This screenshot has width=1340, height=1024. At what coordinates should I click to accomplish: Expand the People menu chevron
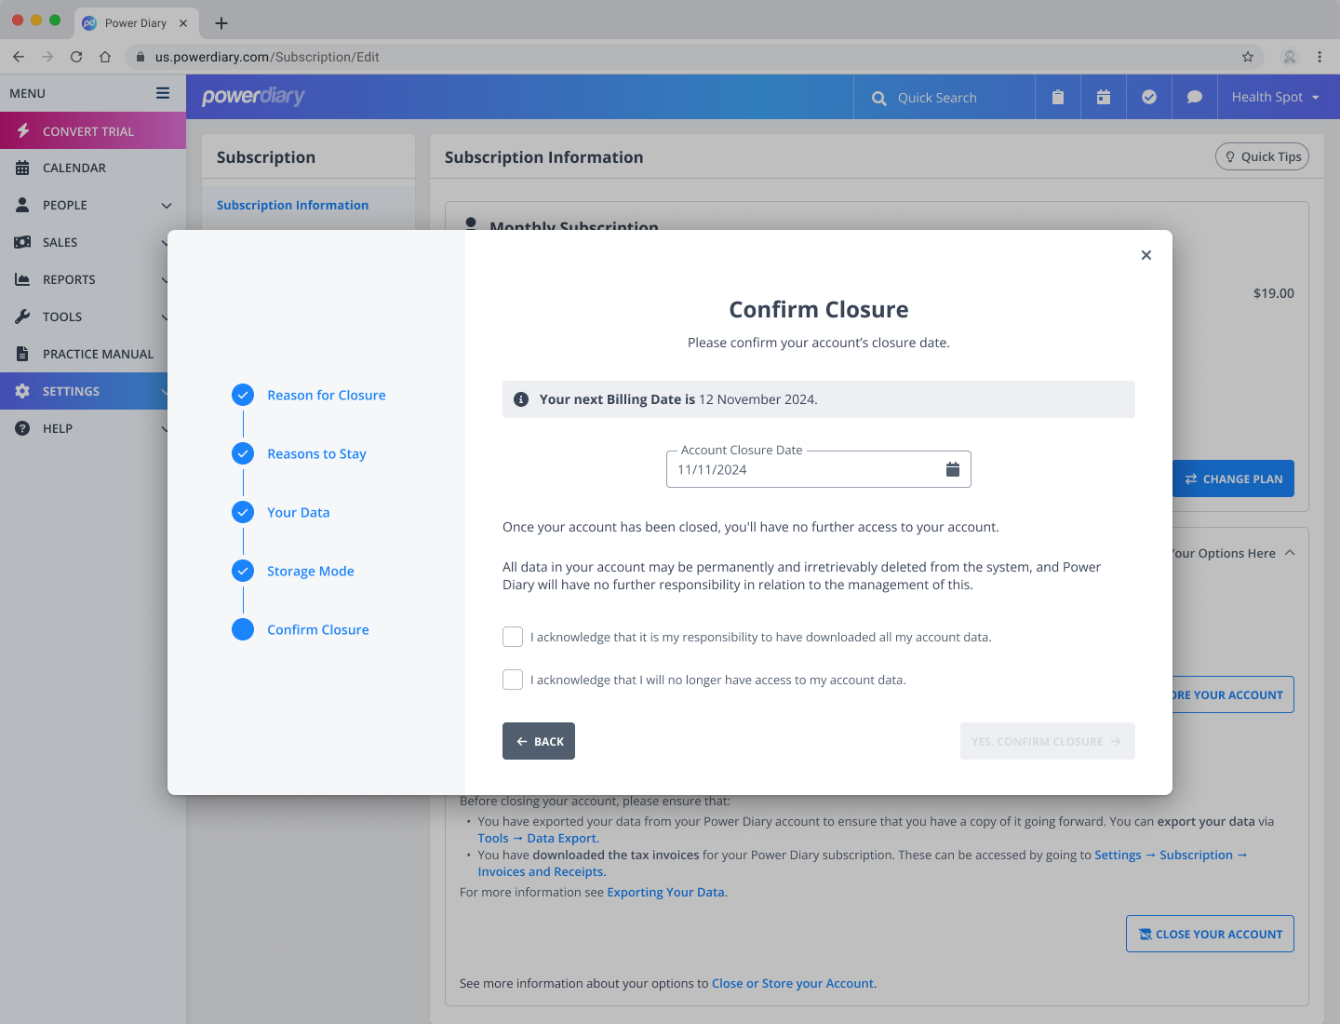tap(167, 205)
